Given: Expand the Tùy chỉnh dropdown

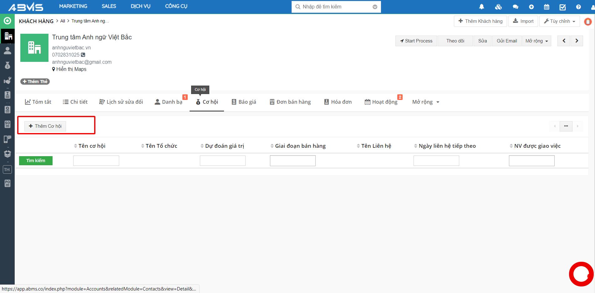Looking at the screenshot, I should click(x=559, y=21).
